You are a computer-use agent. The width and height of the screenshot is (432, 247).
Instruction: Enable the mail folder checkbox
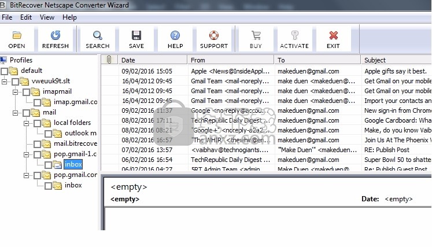click(26, 113)
